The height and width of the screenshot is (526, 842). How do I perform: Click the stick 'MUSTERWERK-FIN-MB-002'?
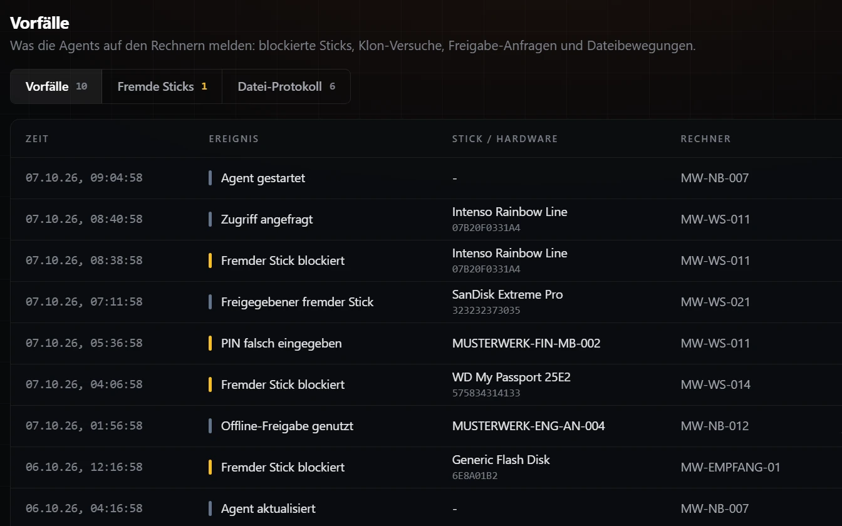tap(526, 343)
